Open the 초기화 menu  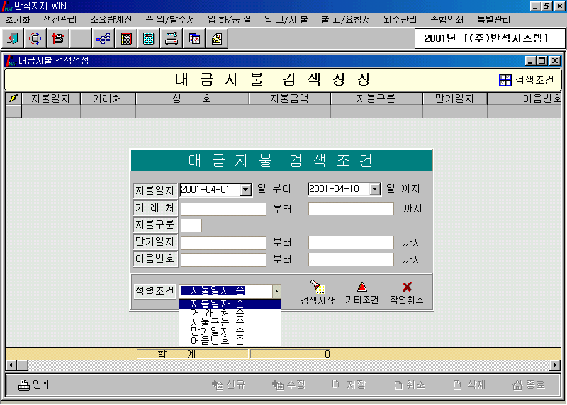[18, 20]
